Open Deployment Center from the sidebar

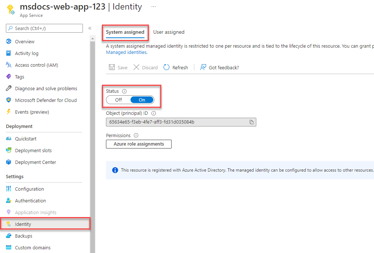pyautogui.click(x=31, y=162)
